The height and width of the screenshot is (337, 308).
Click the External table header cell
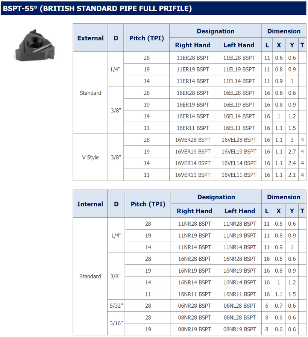(90, 38)
